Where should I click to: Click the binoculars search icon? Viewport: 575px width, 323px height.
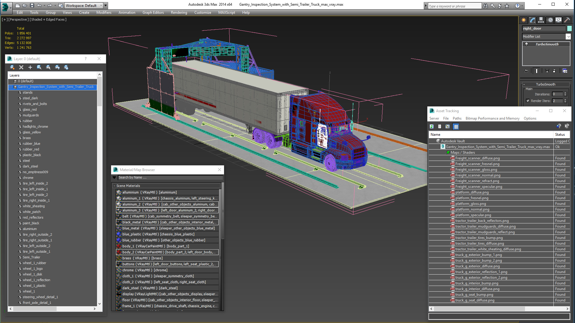point(485,6)
